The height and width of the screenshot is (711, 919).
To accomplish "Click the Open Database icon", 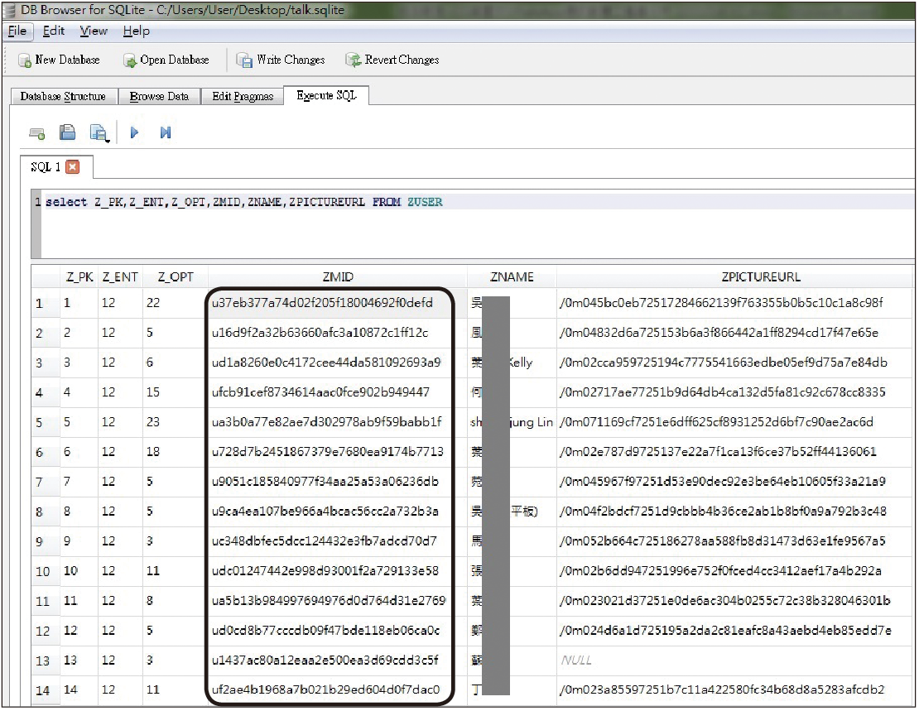I will click(x=129, y=60).
